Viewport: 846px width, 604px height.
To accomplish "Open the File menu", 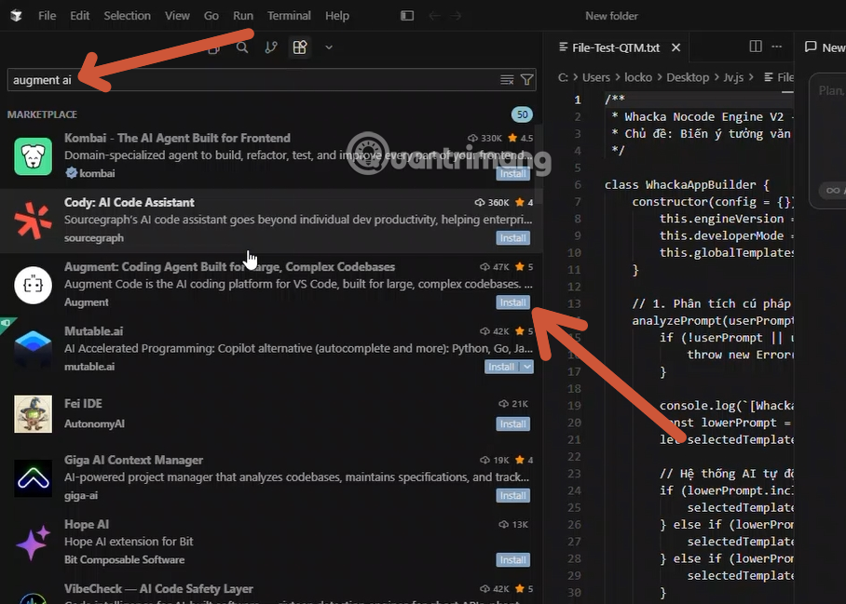I will pos(47,16).
